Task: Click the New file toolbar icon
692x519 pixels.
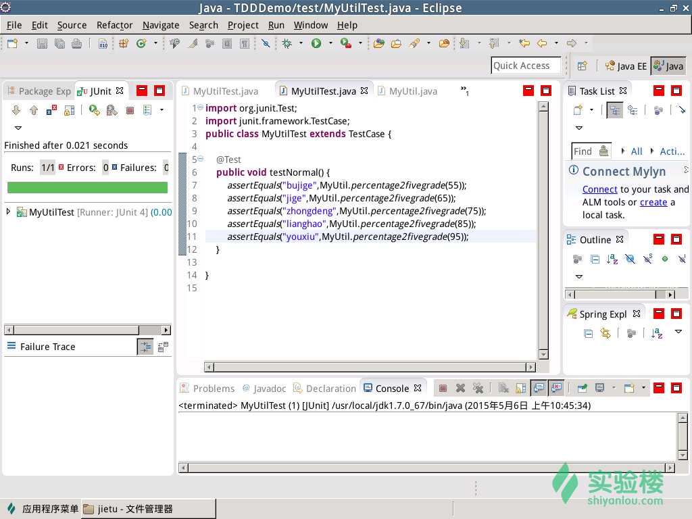Action: pyautogui.click(x=12, y=43)
